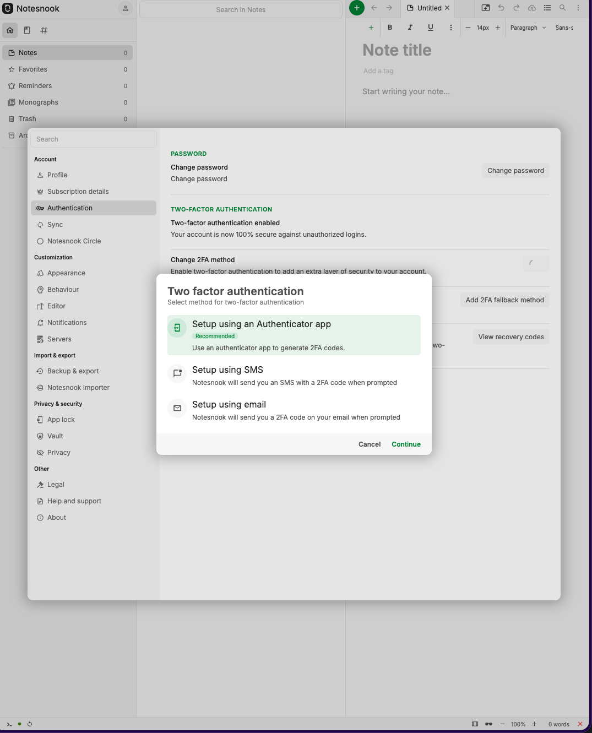Open Backup & export settings
Image resolution: width=592 pixels, height=733 pixels.
click(x=94, y=371)
